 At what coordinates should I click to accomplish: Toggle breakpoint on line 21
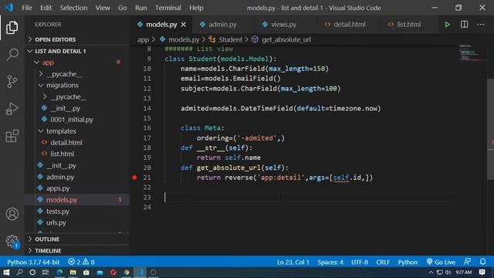[x=134, y=178]
